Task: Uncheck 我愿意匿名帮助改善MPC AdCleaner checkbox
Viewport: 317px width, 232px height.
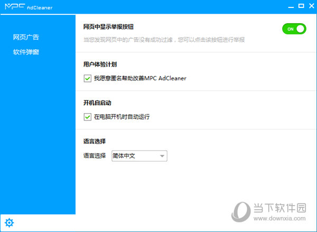Action: tap(87, 78)
